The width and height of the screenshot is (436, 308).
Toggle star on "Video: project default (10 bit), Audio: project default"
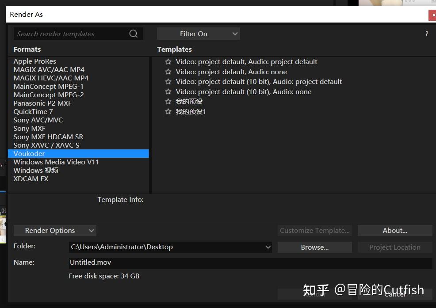pyautogui.click(x=168, y=81)
